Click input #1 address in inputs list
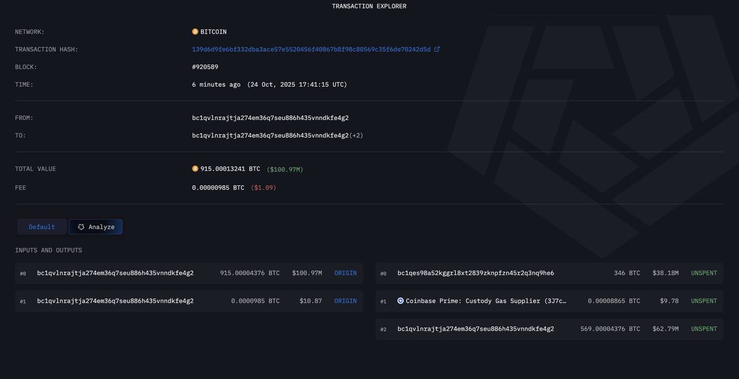This screenshot has height=379, width=739. coord(115,301)
